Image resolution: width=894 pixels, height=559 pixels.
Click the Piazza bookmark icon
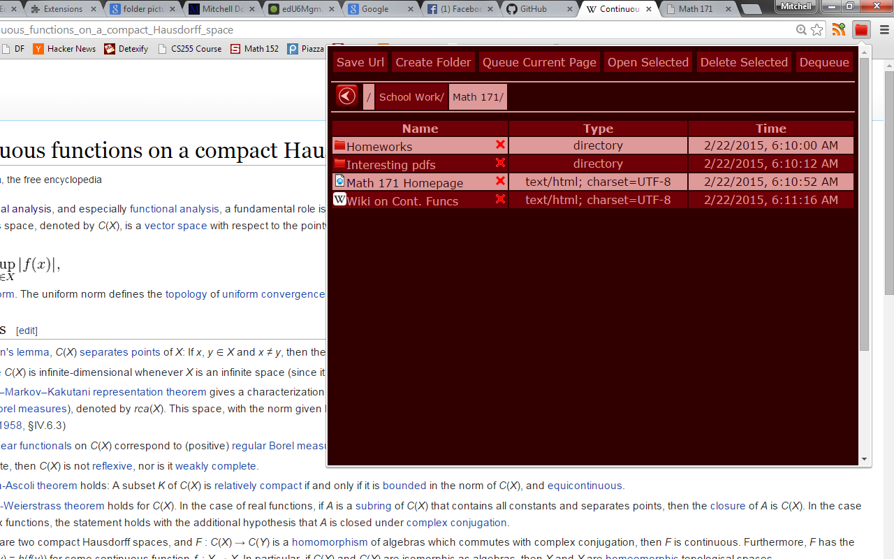(293, 49)
